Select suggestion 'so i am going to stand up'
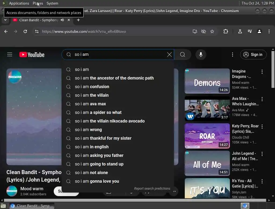Viewport: 275px width, 209px height. 118,164
